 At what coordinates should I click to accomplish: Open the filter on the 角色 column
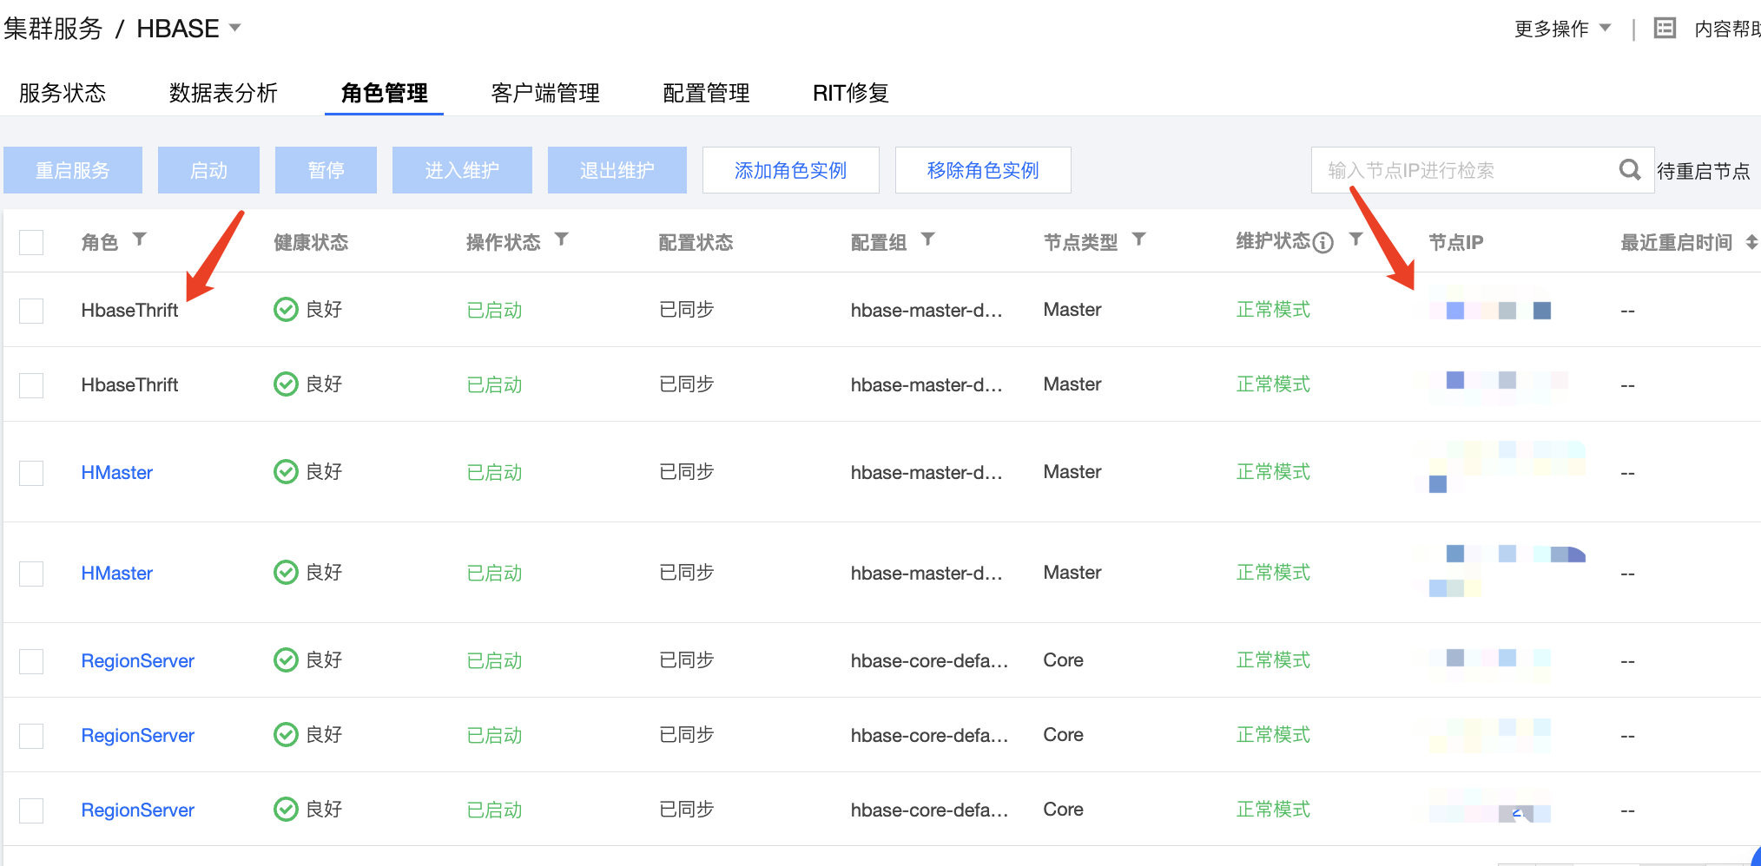tap(140, 240)
